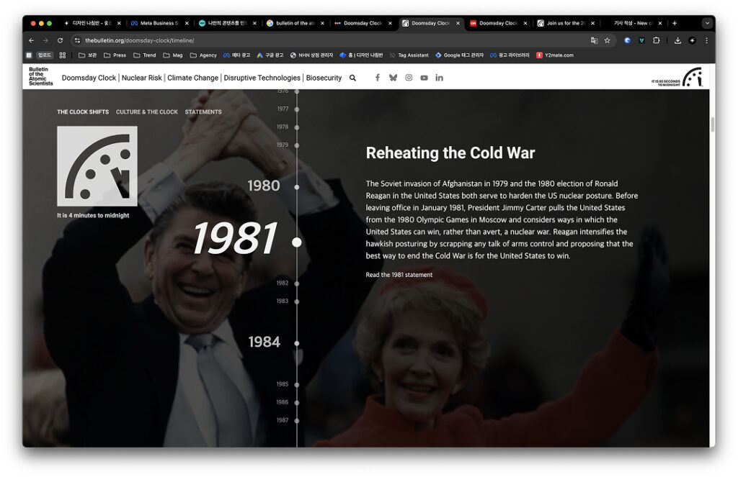
Task: Jump to 1984 on the timeline
Action: click(x=264, y=342)
